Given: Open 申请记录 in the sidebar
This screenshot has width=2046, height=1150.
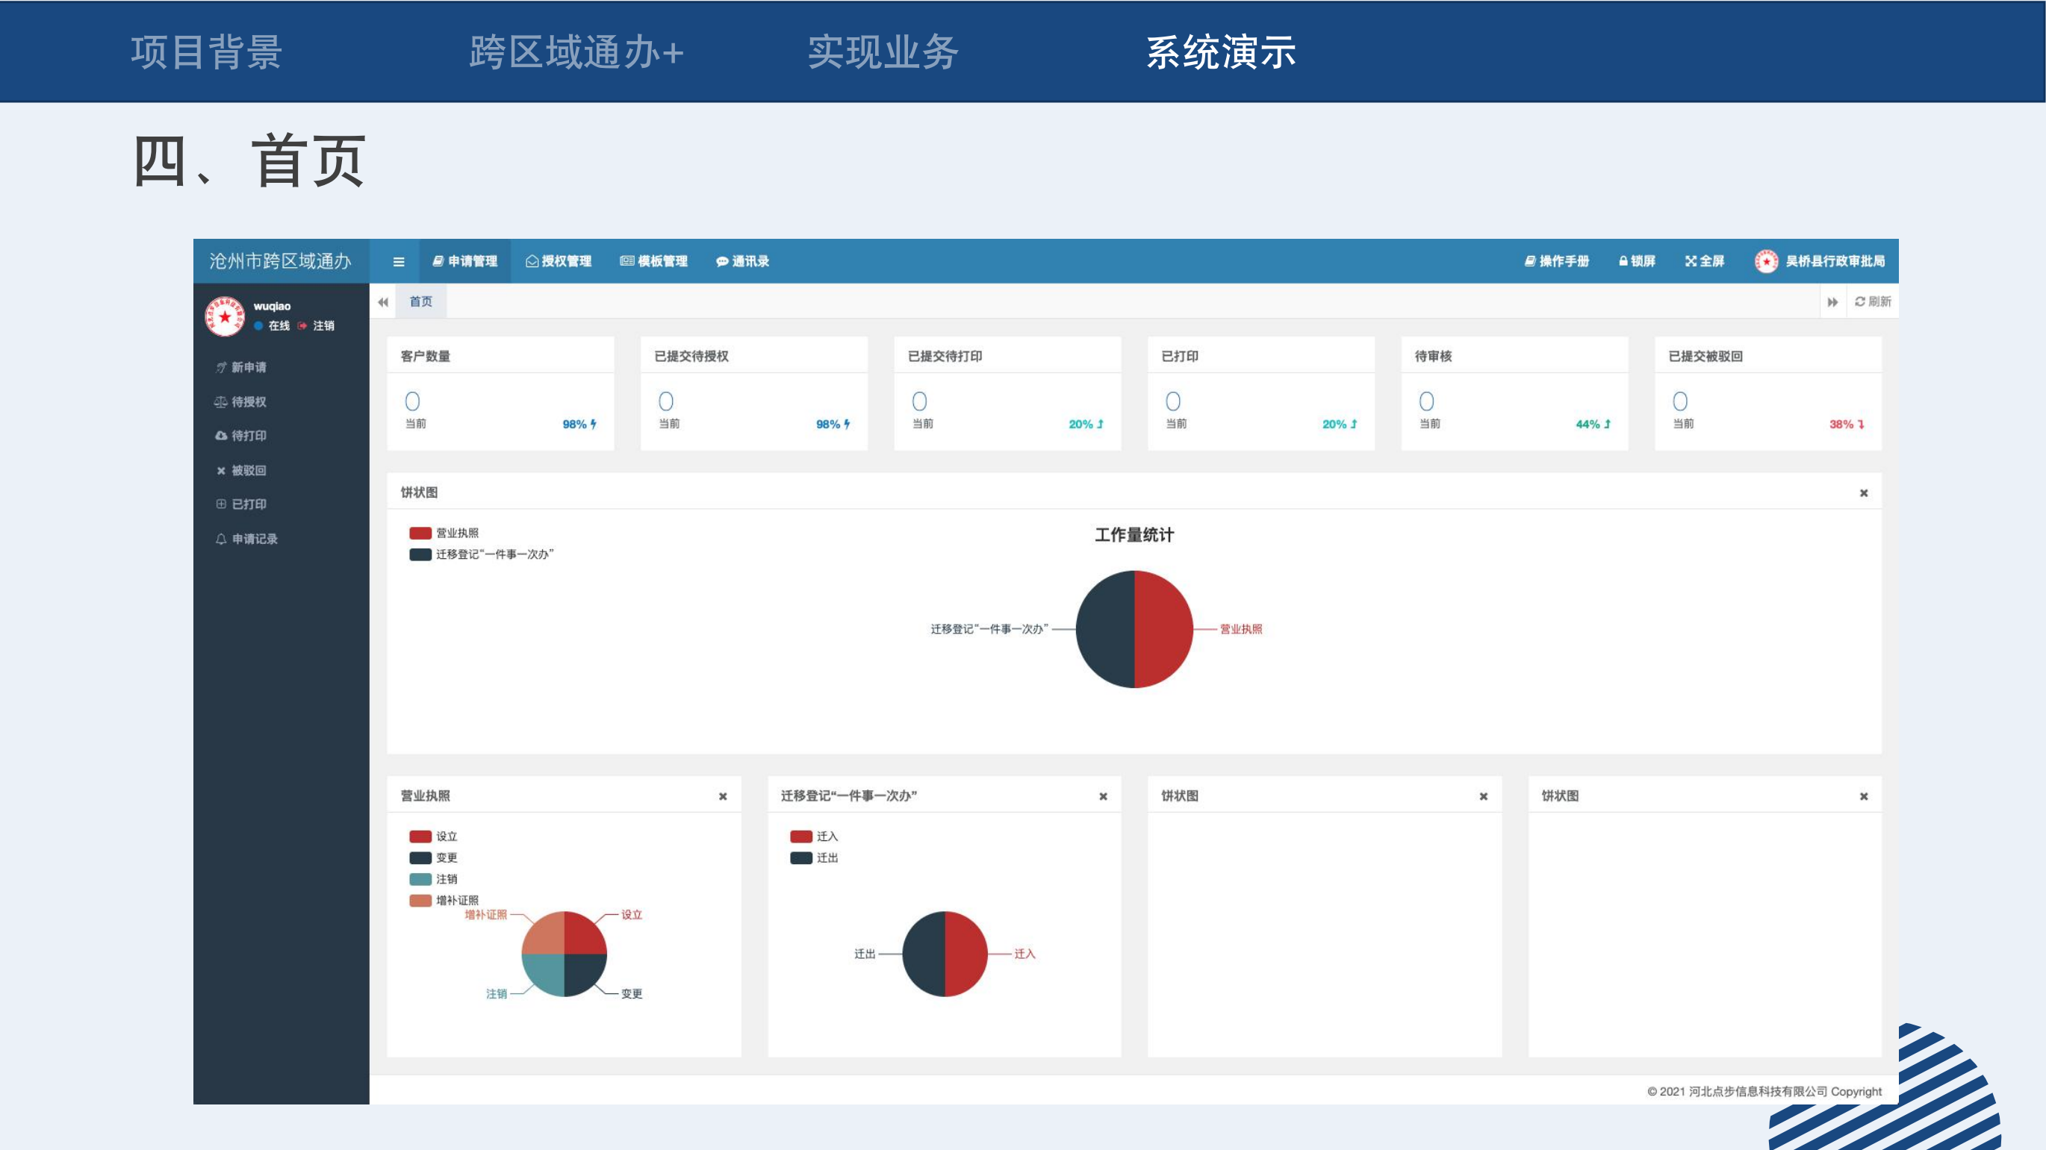Looking at the screenshot, I should coord(253,539).
